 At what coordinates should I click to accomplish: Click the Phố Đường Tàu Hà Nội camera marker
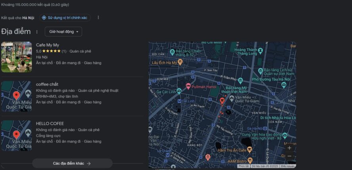pos(284,85)
